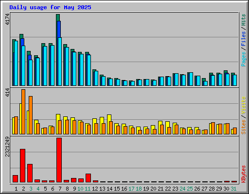Click the red KBytes bar for day 7
This screenshot has width=249, height=194.
[x=59, y=160]
